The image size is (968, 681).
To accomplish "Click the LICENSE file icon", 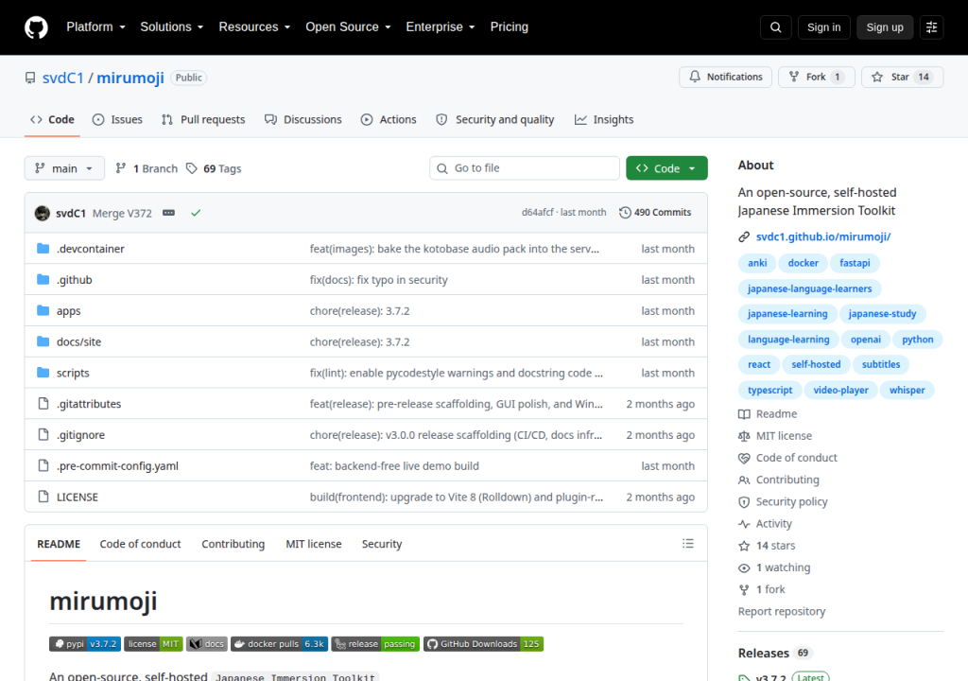I will pos(43,497).
